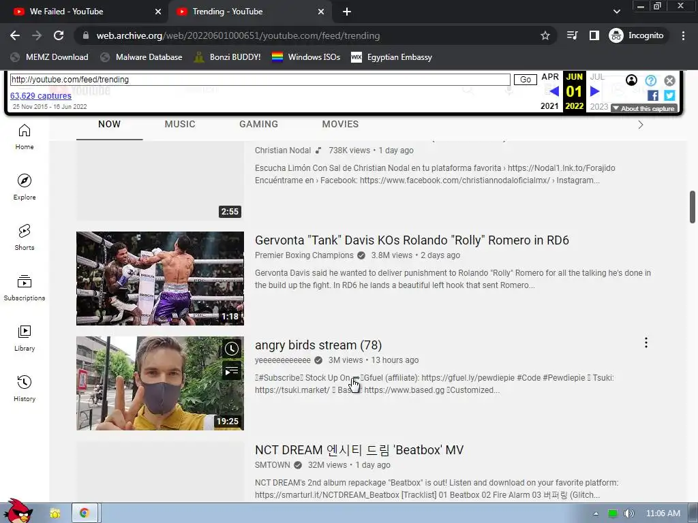Visit SMTOWN channel link
This screenshot has width=698, height=523.
[x=273, y=465]
